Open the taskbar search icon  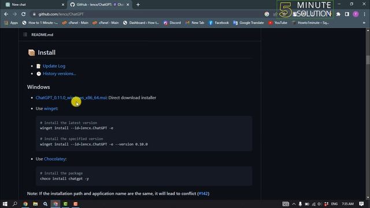[x=15, y=204]
